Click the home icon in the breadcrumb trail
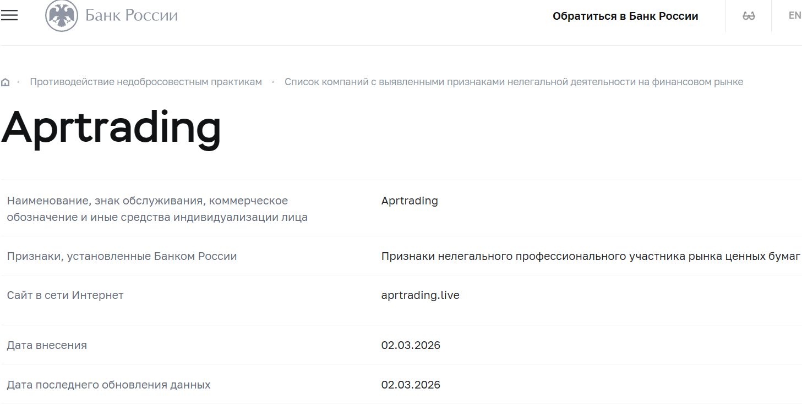802x405 pixels. [6, 81]
